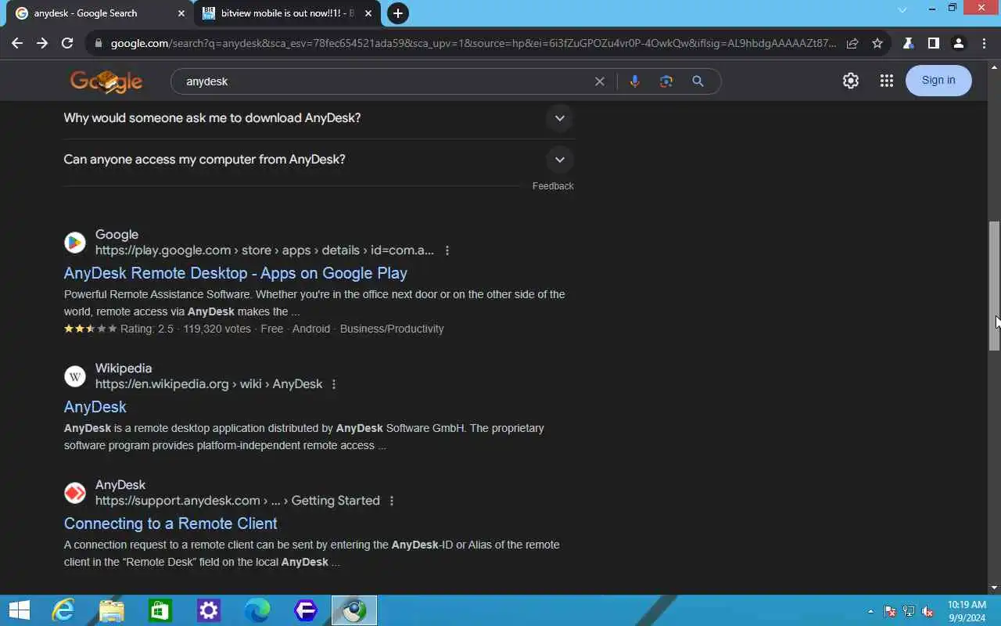Viewport: 1001px width, 626px height.
Task: Click the Feedback link
Action: (553, 186)
